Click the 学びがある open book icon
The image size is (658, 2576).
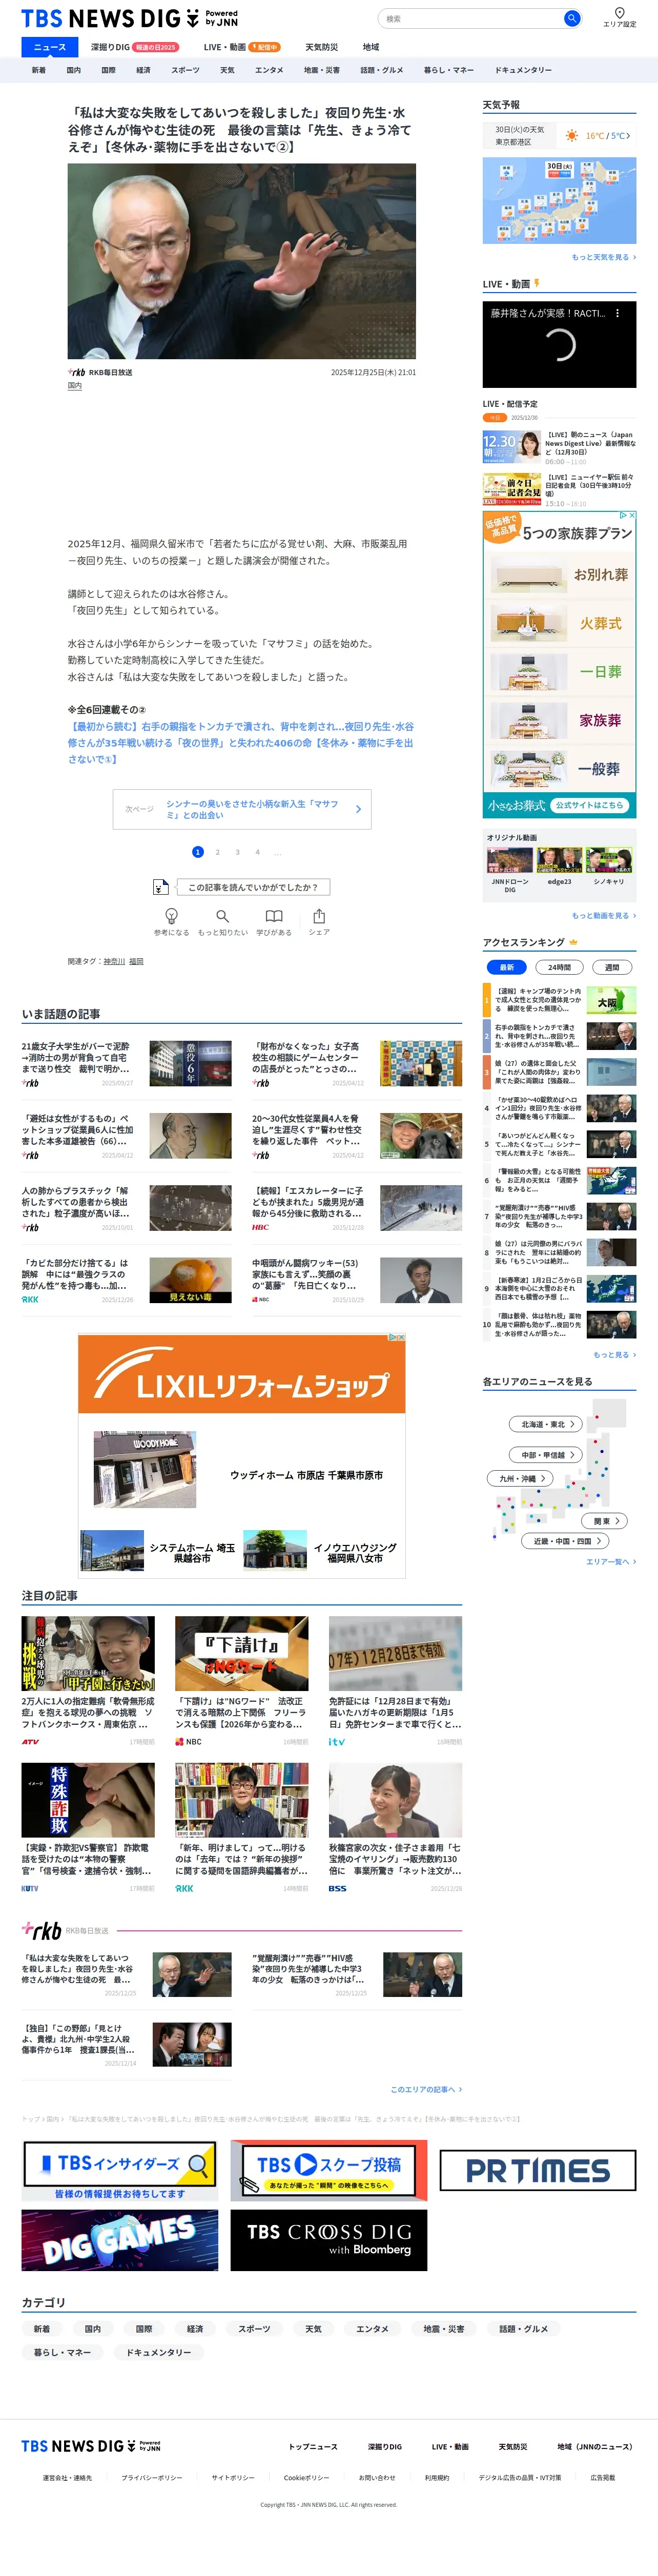click(x=274, y=915)
